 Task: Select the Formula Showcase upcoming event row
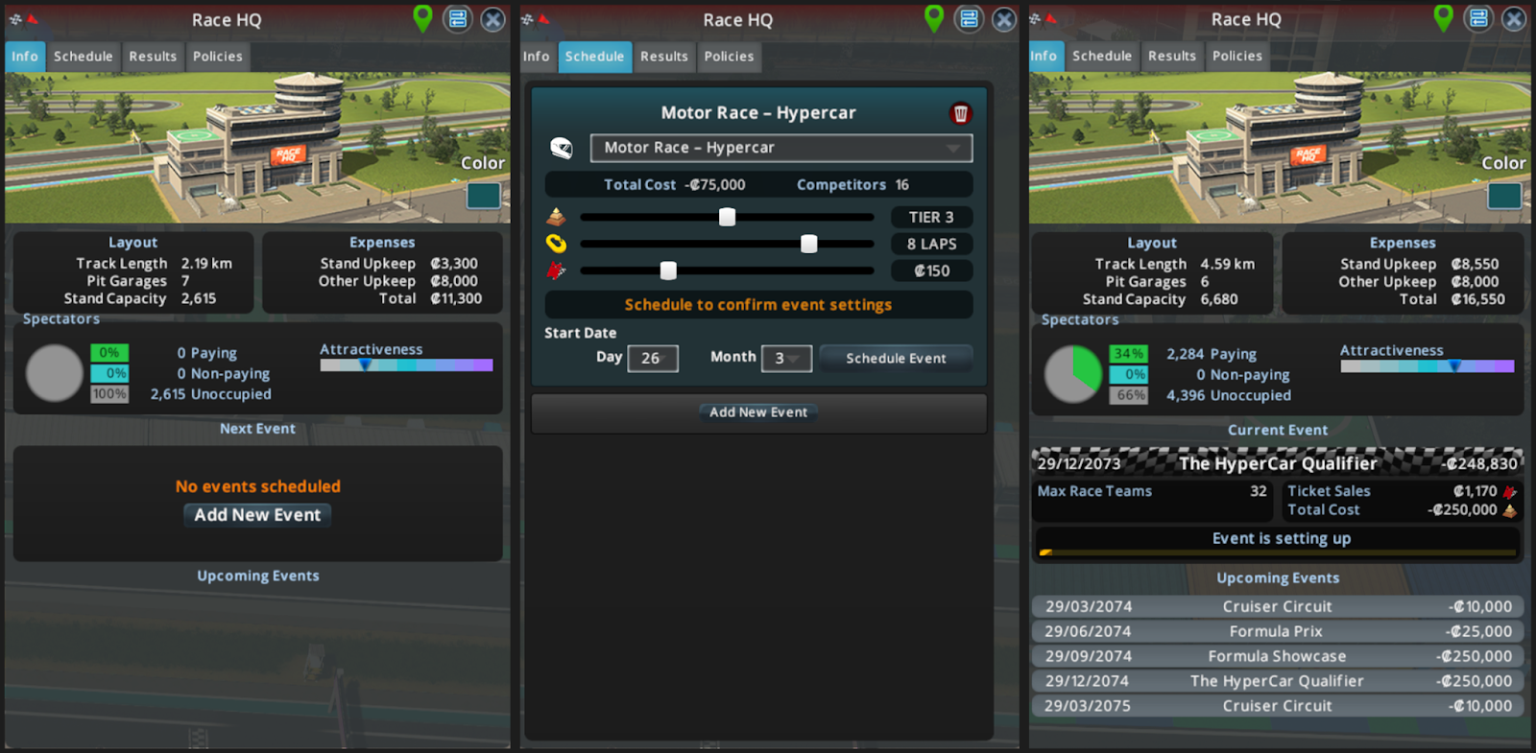(x=1277, y=656)
